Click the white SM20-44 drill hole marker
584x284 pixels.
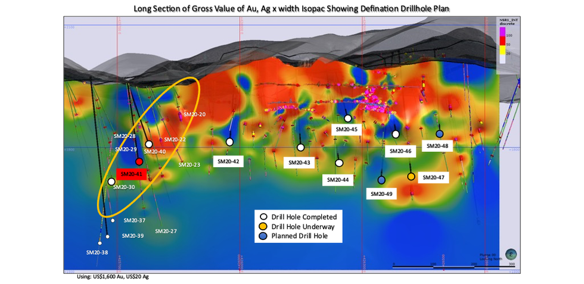pos(339,163)
